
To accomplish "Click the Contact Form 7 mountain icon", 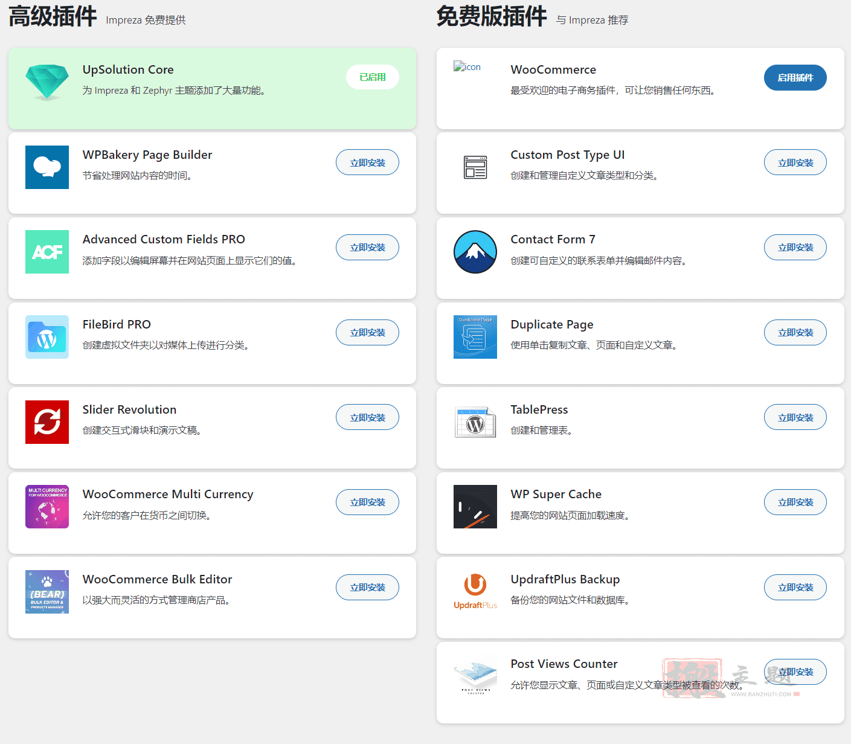I will [x=475, y=252].
